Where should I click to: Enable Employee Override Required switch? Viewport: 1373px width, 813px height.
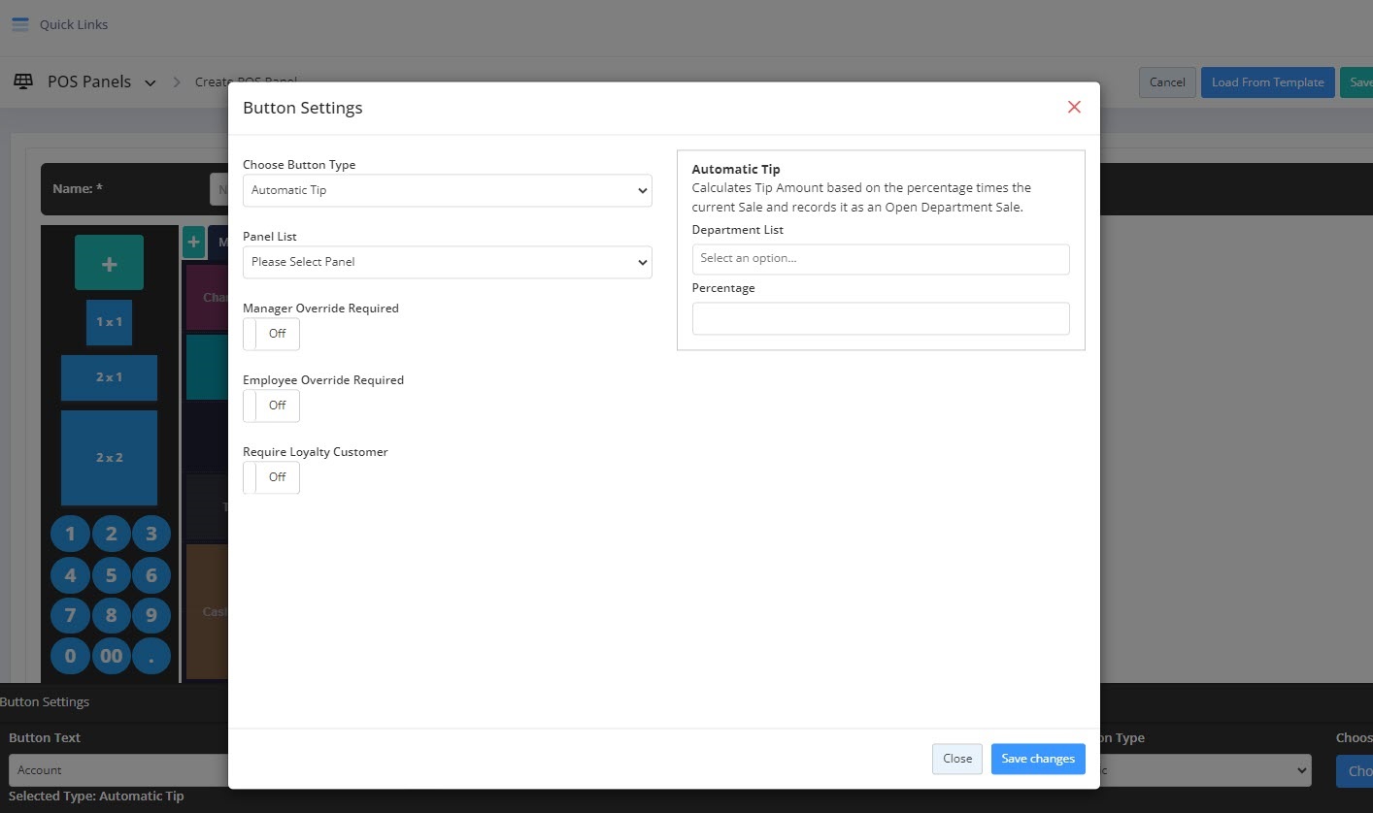[271, 406]
